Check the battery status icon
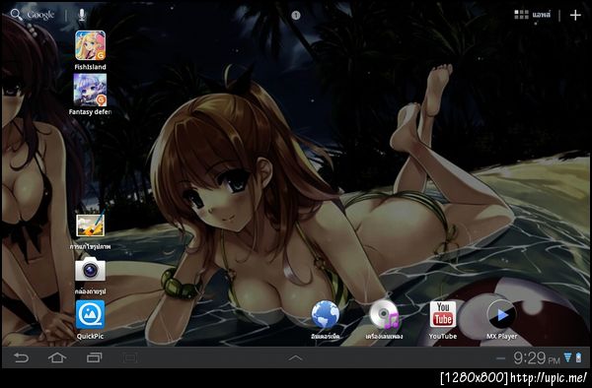 (x=578, y=357)
